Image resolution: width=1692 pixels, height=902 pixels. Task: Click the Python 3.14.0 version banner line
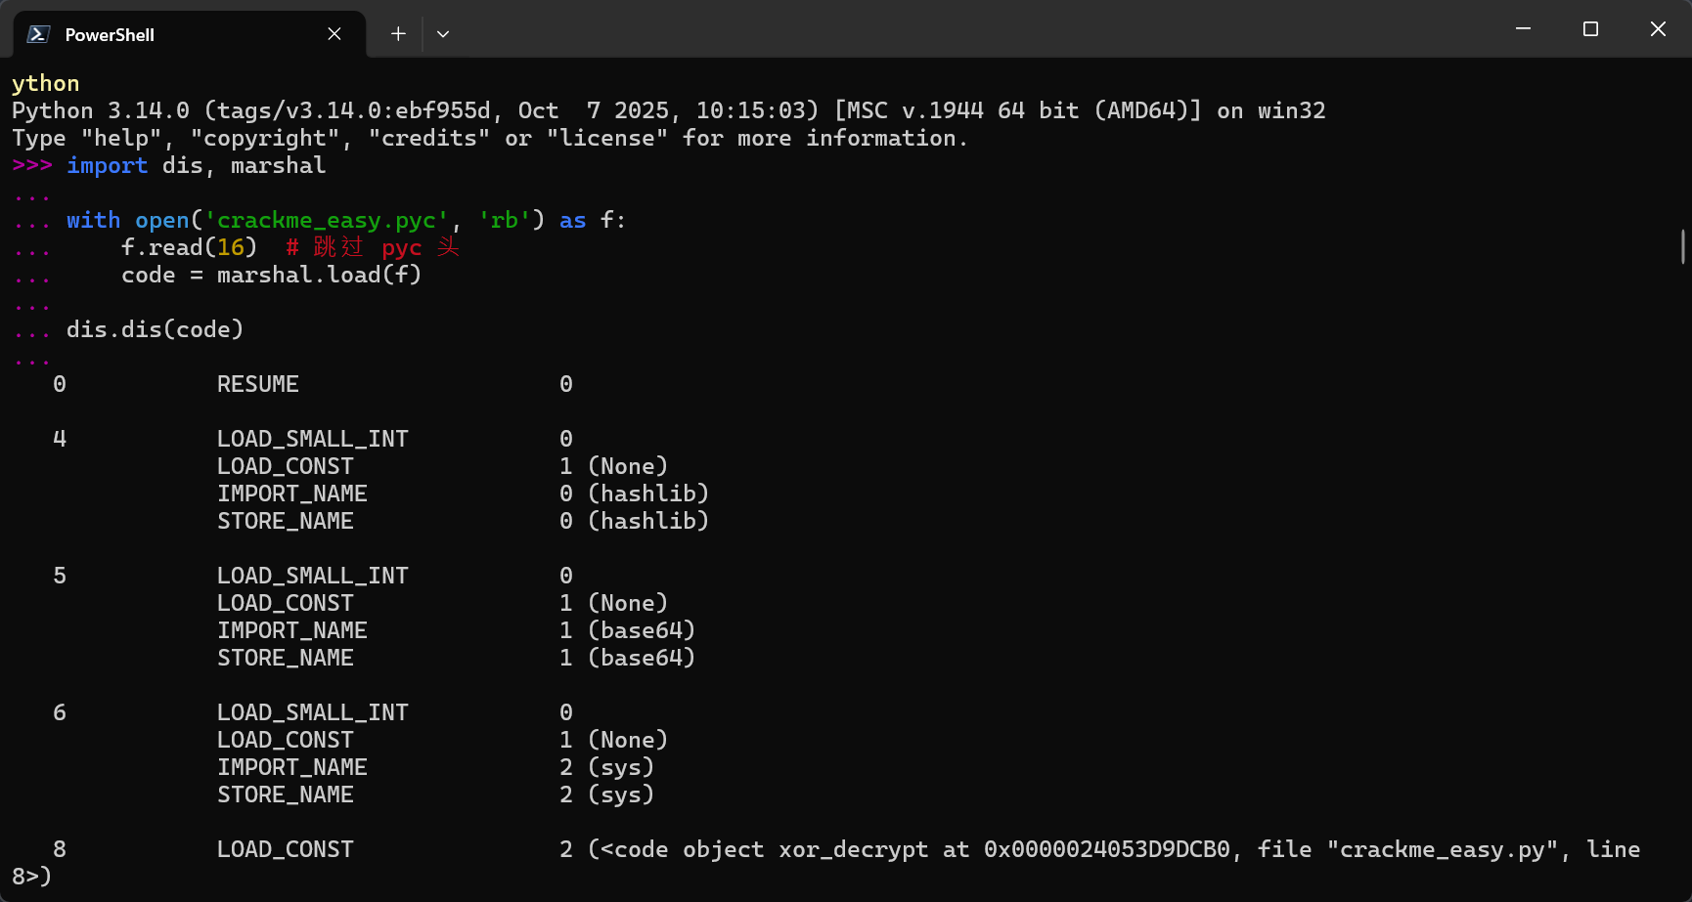668,111
